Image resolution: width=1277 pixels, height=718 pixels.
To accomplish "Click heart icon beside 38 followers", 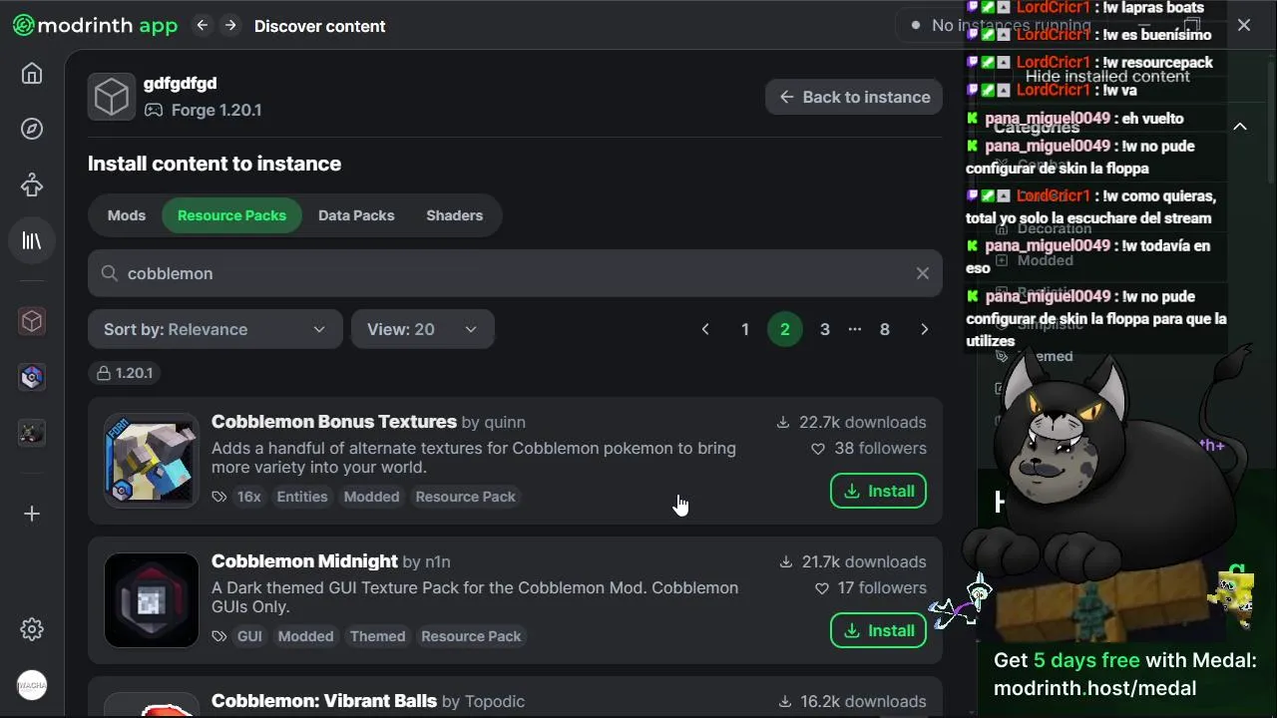I will (x=818, y=449).
